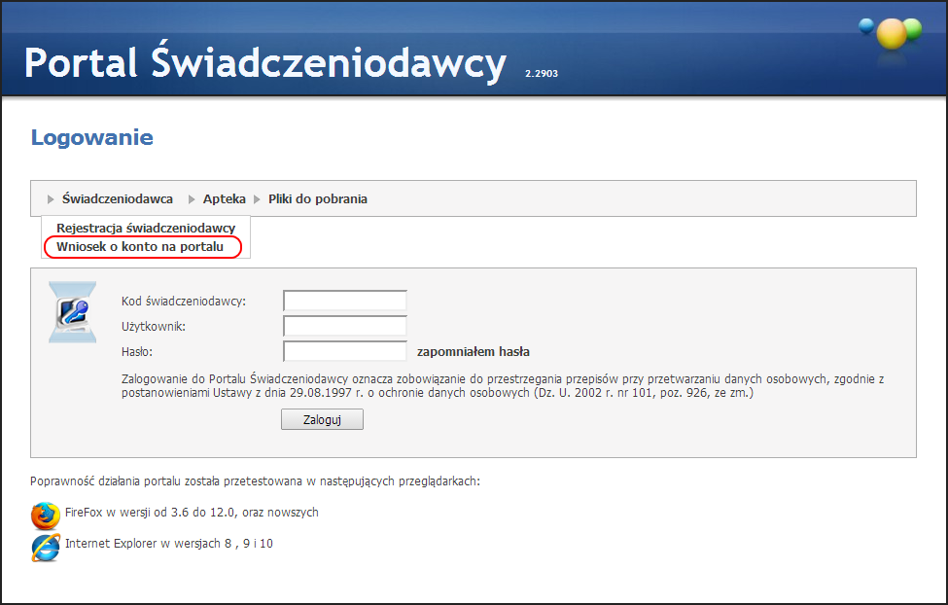Choose Wniosek o konto na portalu

point(140,247)
